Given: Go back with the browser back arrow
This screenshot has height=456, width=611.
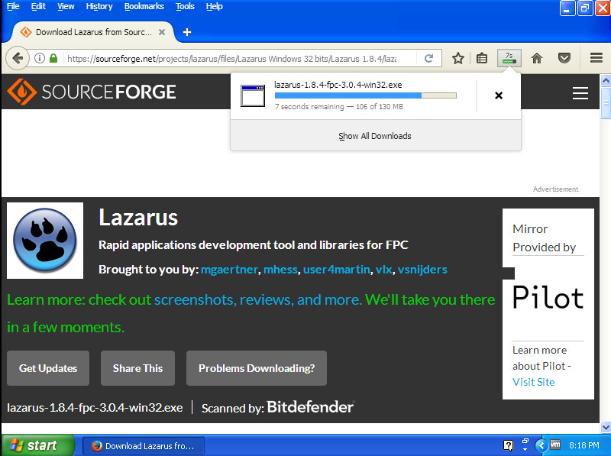Looking at the screenshot, I should click(x=18, y=59).
